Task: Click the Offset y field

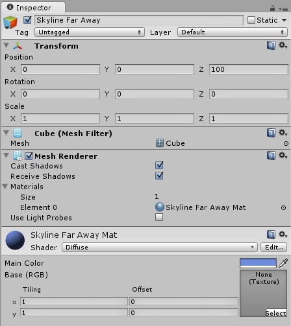Action: tap(184, 312)
